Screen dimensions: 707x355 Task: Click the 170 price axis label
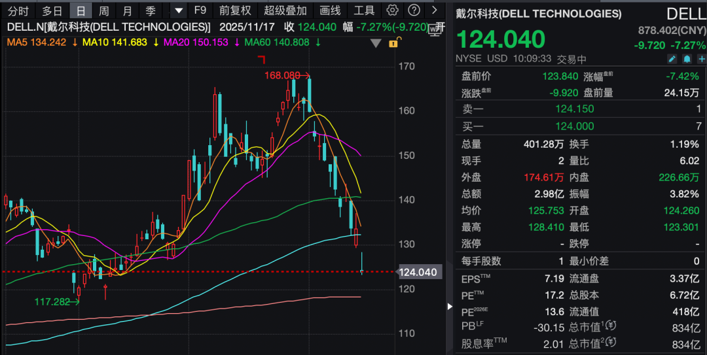pyautogui.click(x=407, y=66)
